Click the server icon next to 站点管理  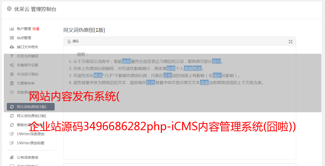click(x=12, y=38)
